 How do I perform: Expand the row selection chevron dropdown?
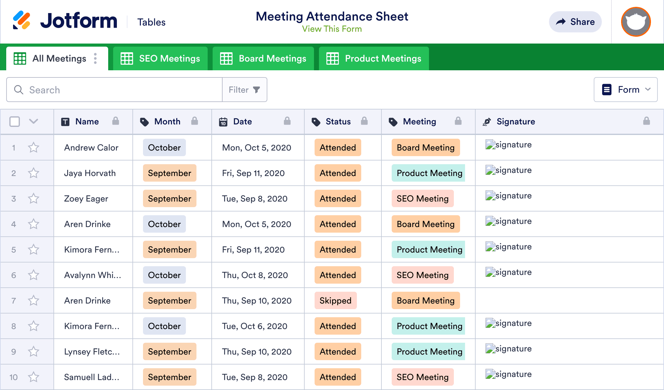(x=34, y=121)
